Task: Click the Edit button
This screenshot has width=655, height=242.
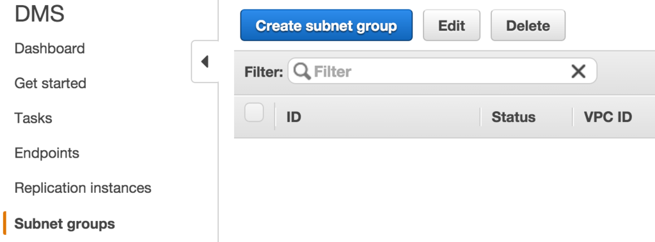Action: click(452, 26)
